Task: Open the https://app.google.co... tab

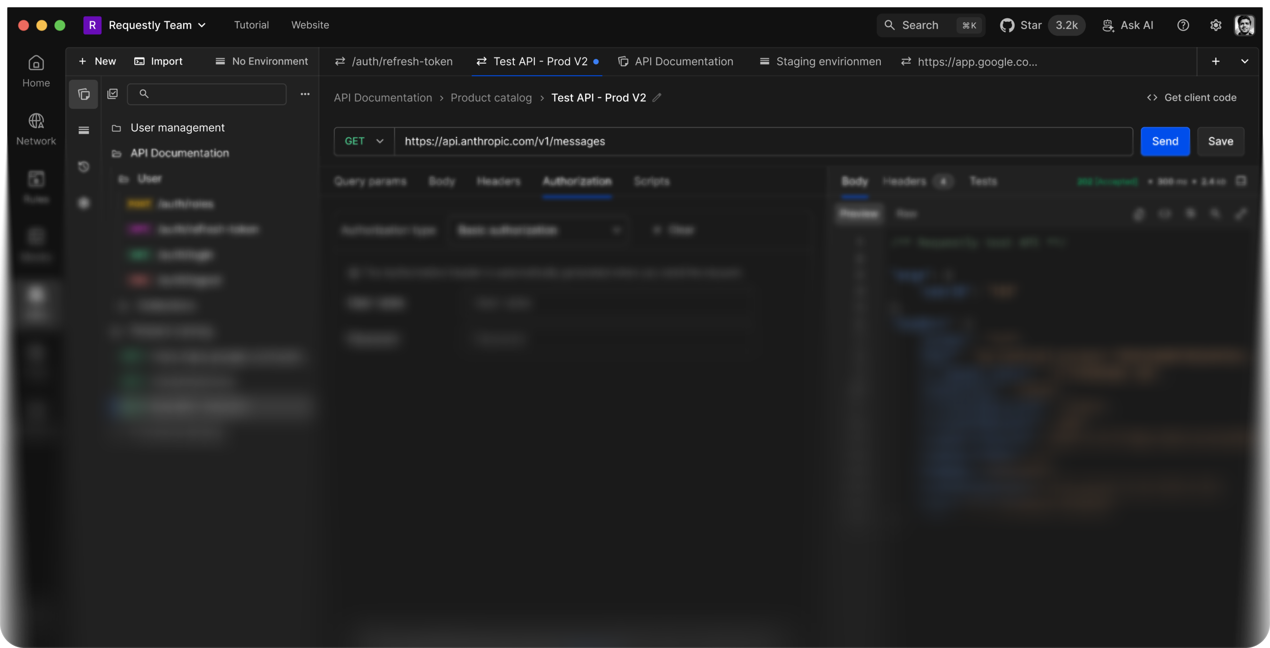Action: [x=969, y=62]
